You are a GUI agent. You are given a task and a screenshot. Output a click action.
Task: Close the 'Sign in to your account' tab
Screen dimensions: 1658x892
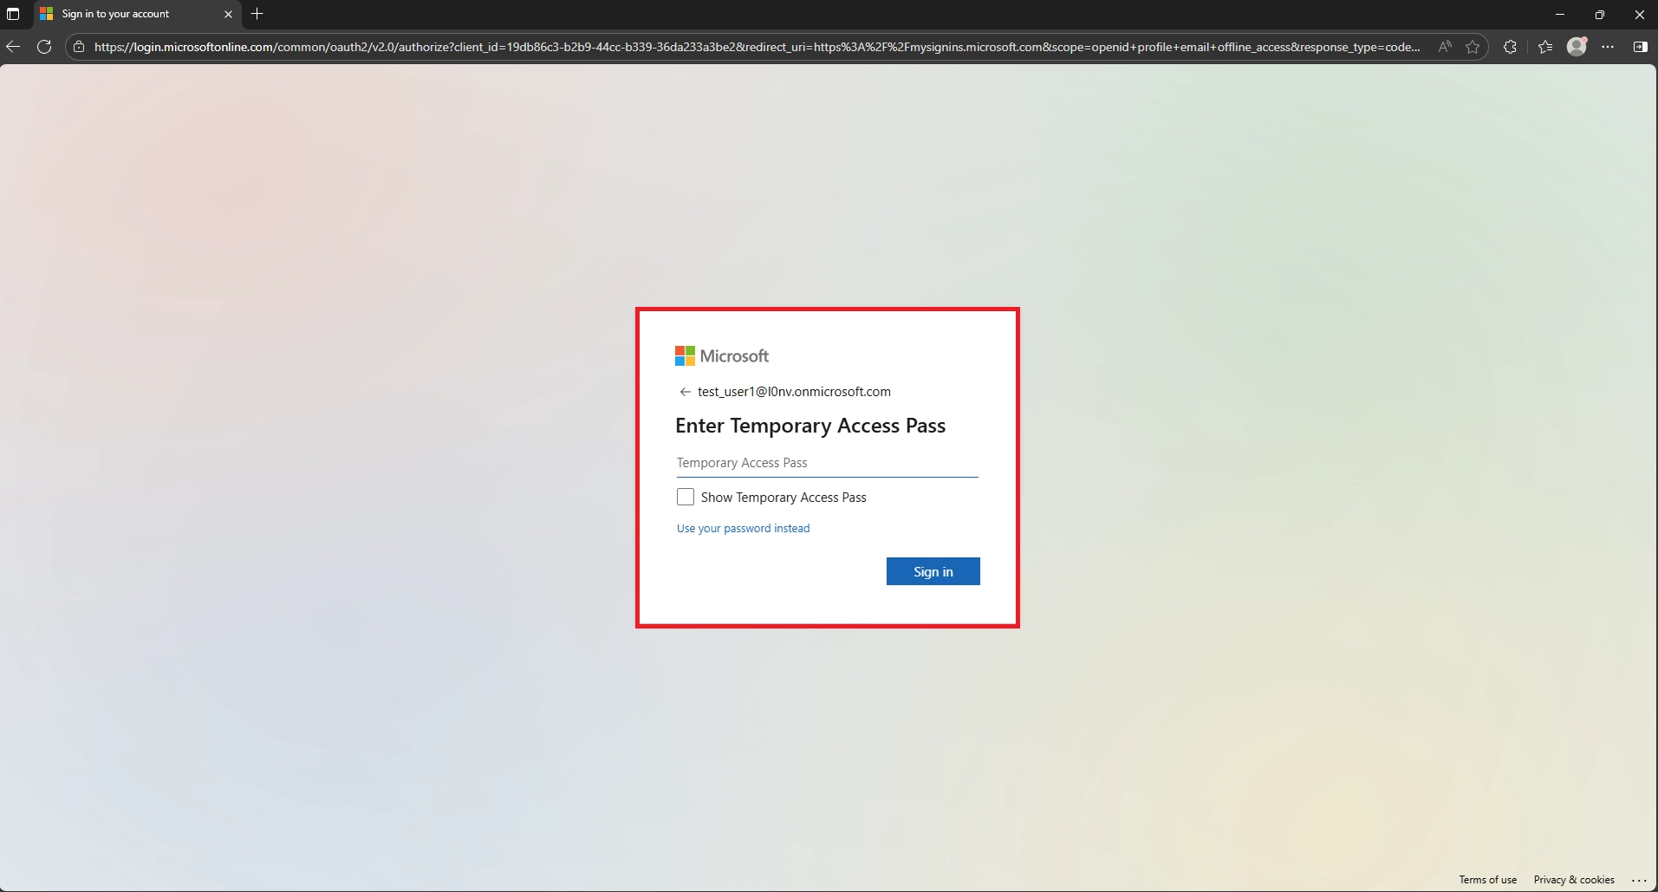pyautogui.click(x=228, y=14)
